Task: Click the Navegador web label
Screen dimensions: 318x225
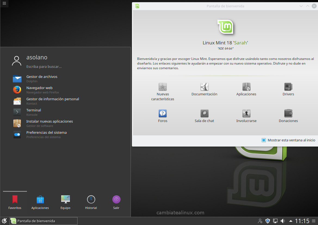Action: [39, 88]
